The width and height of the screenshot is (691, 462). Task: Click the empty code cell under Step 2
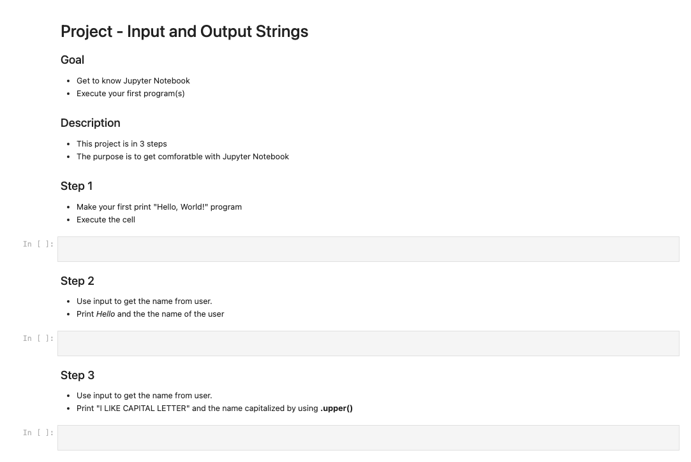point(368,343)
